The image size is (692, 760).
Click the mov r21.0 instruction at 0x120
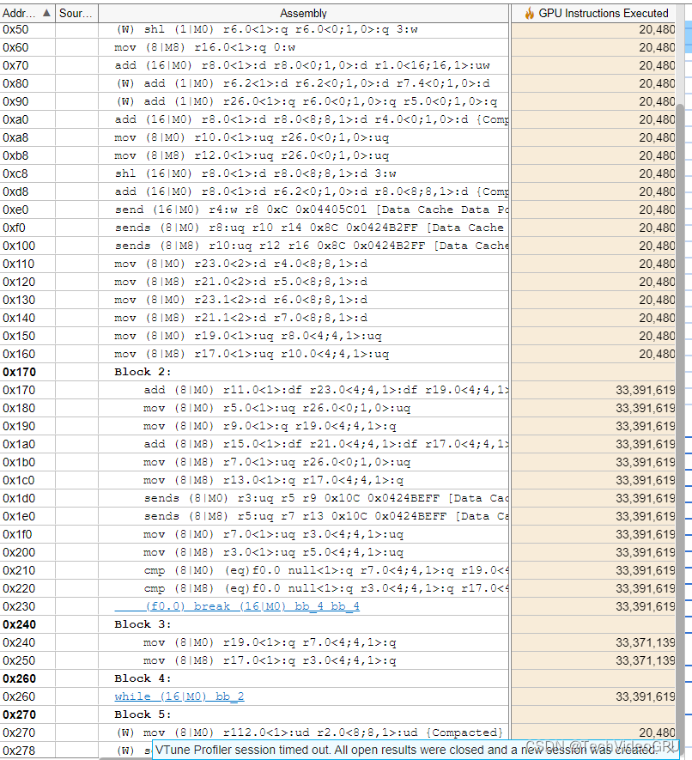tap(241, 282)
